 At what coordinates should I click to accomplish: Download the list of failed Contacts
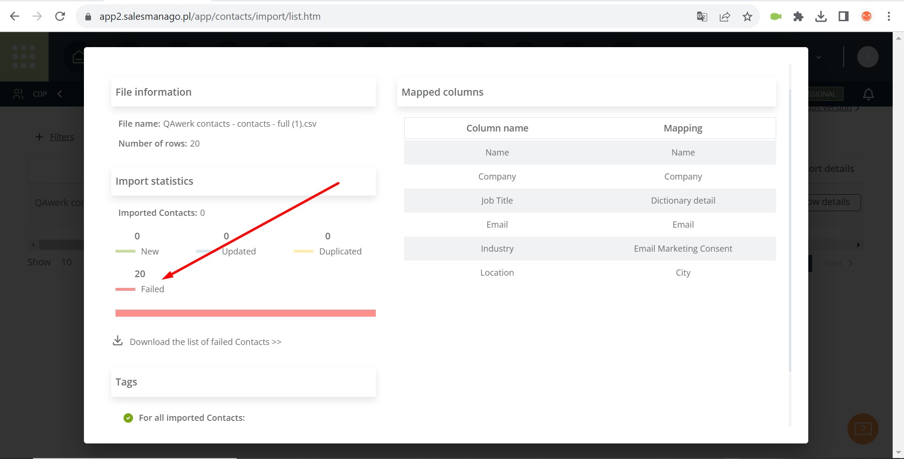[206, 342]
